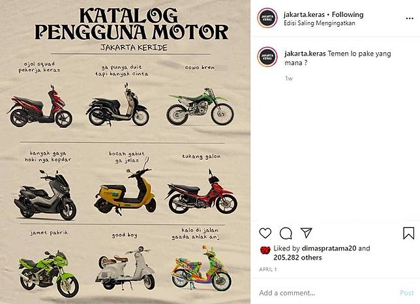Click the heart like icon
420x304 pixels.
265,233
